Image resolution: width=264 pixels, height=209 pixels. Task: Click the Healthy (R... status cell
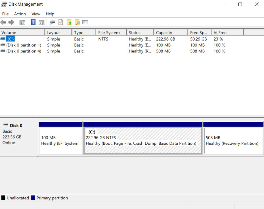point(140,51)
